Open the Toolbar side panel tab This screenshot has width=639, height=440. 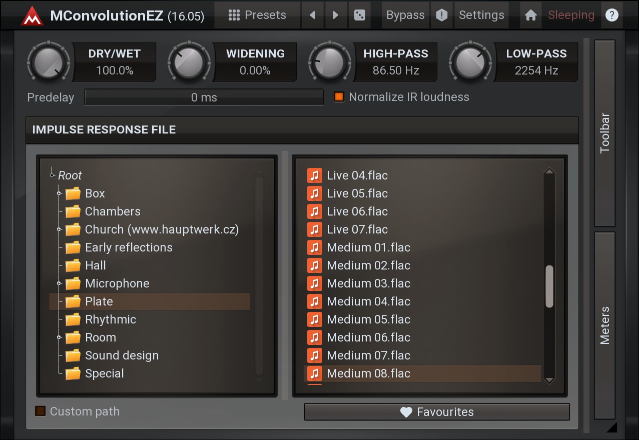tap(604, 133)
